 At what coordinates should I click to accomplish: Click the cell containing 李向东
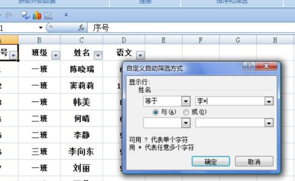[x=81, y=152]
